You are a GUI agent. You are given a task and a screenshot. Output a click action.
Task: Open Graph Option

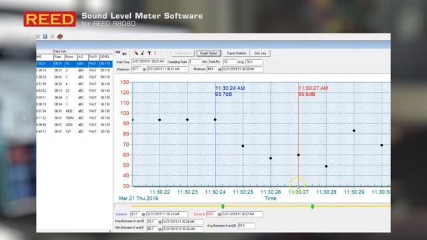pyautogui.click(x=209, y=53)
